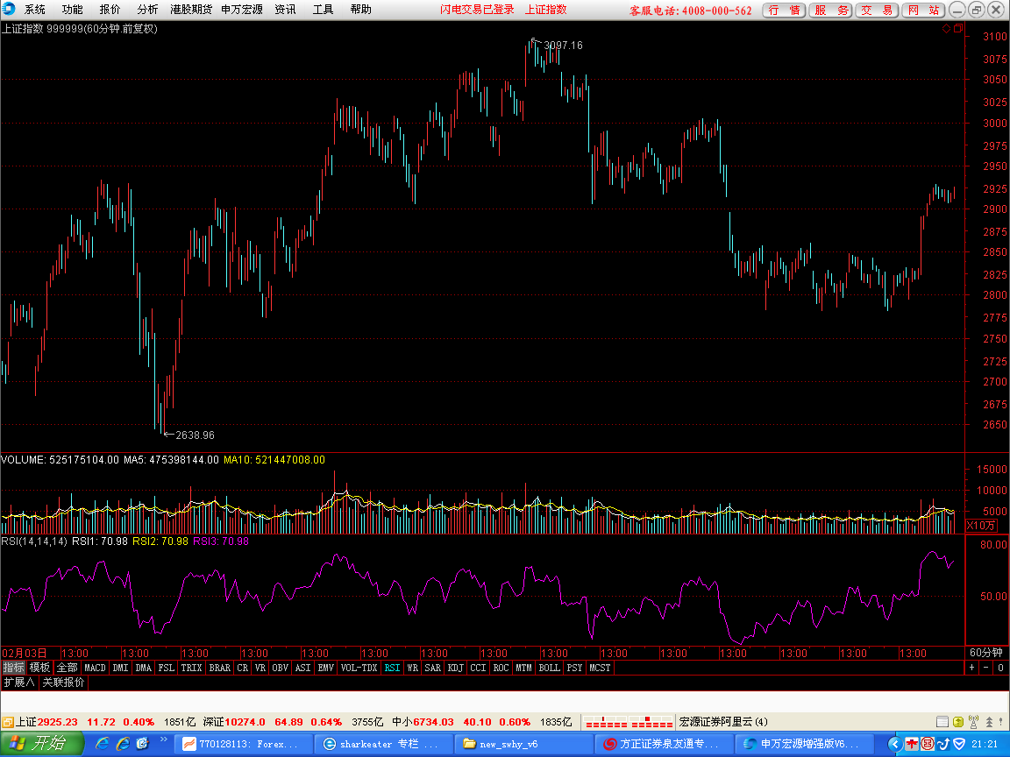Open the 系统 menu
The image size is (1010, 757).
(35, 10)
